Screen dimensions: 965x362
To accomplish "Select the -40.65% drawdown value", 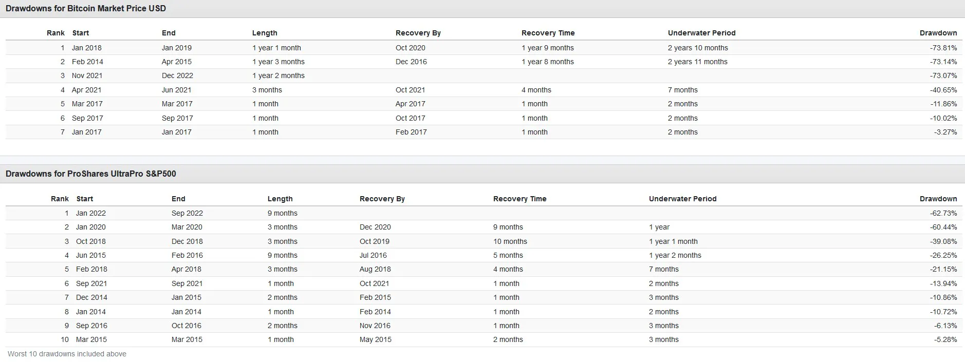I will coord(943,90).
